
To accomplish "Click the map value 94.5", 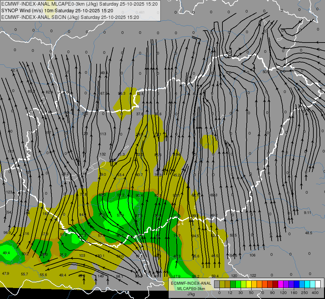I will pyautogui.click(x=195, y=236).
